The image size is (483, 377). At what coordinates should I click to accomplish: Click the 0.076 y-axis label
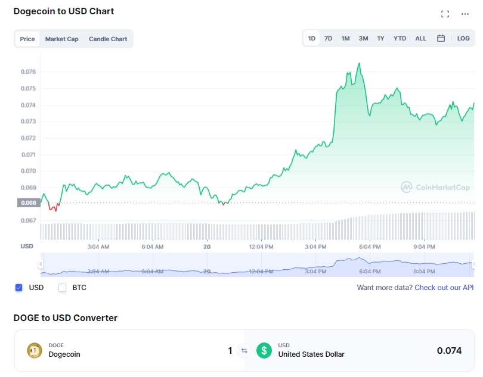[29, 71]
